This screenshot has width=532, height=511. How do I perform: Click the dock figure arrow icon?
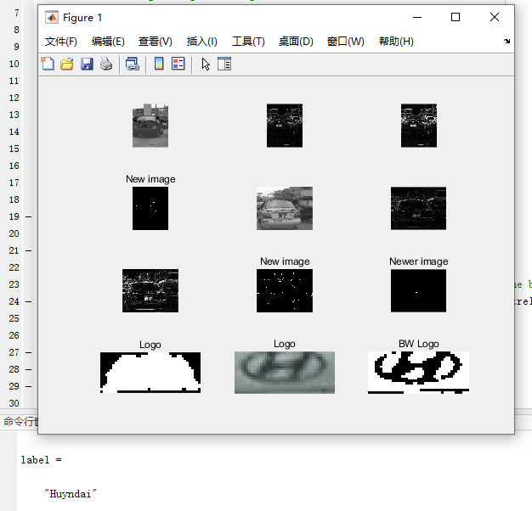[x=507, y=42]
